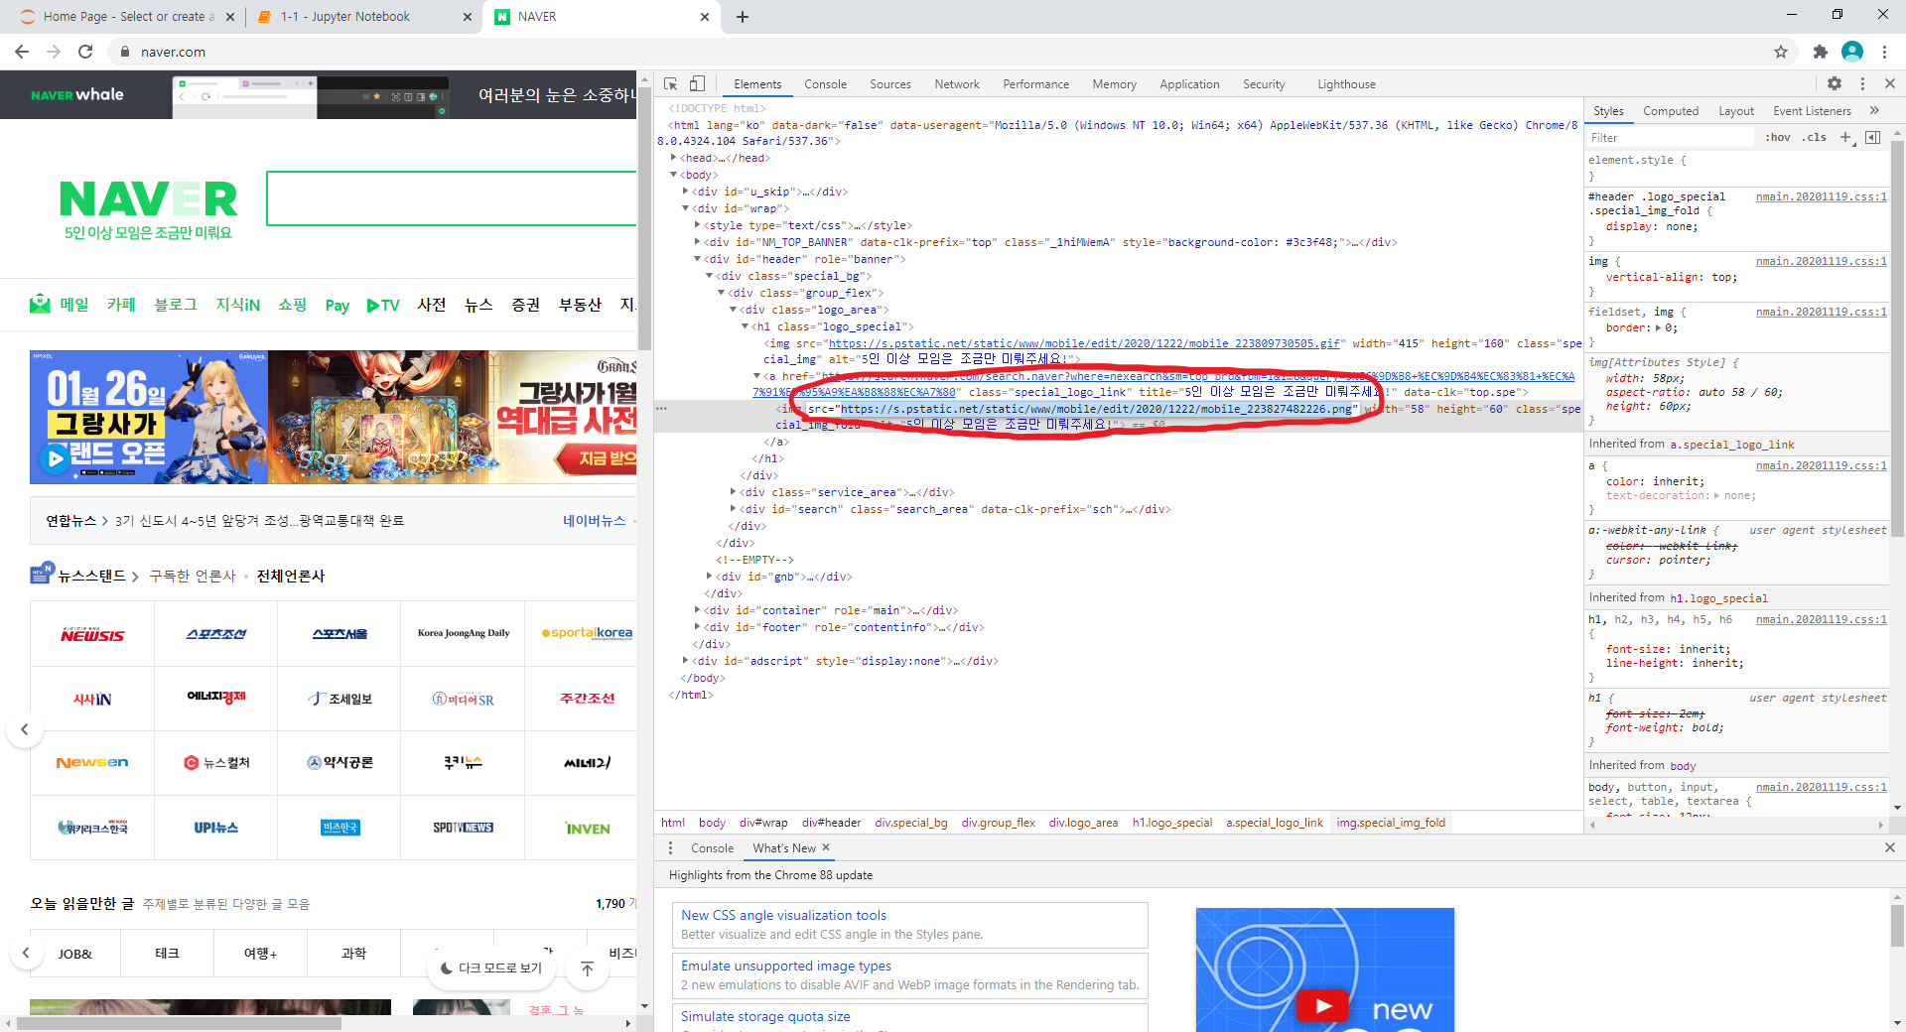1906x1032 pixels.
Task: Expand the div id footer node
Action: (698, 627)
